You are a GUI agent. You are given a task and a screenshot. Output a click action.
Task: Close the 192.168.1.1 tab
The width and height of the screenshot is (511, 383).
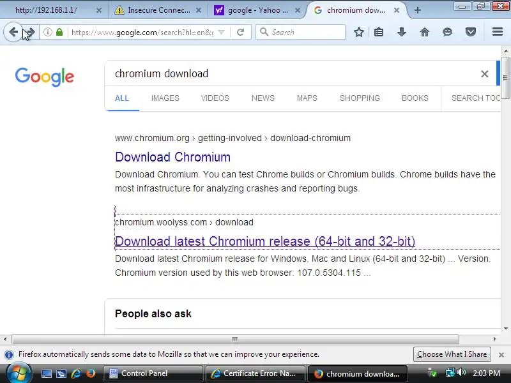coord(99,10)
